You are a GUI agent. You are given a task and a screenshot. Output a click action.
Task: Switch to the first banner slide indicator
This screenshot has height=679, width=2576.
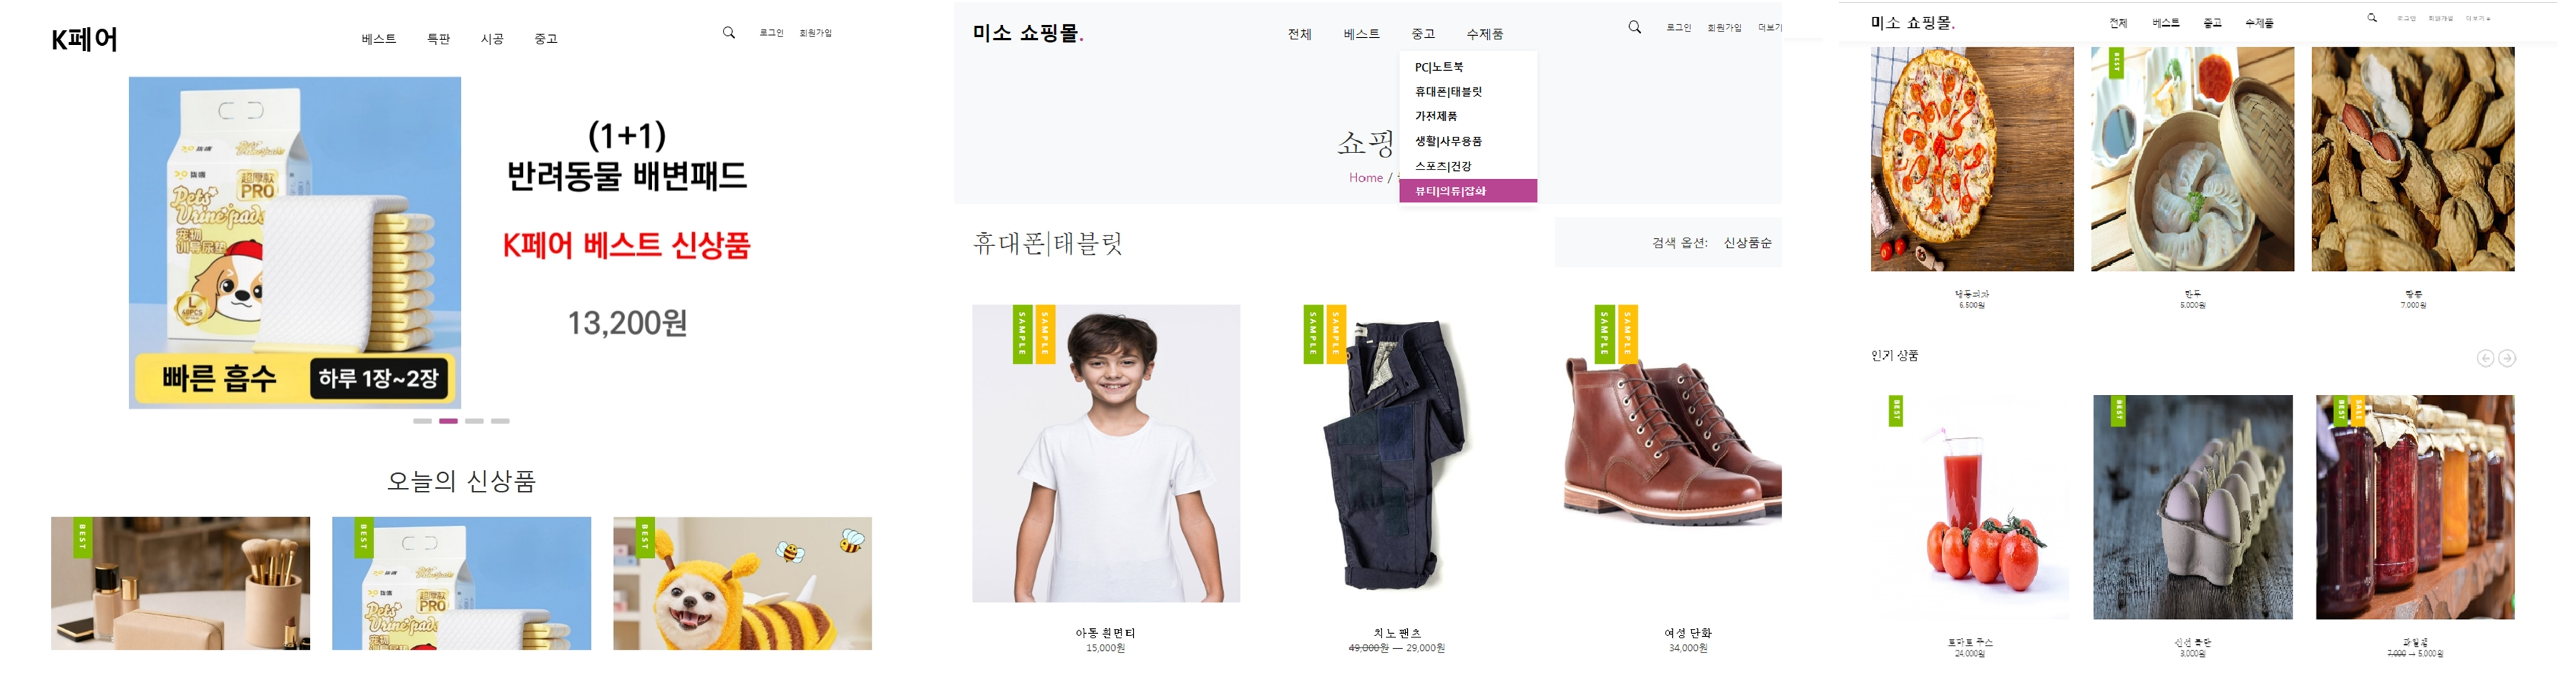422,421
